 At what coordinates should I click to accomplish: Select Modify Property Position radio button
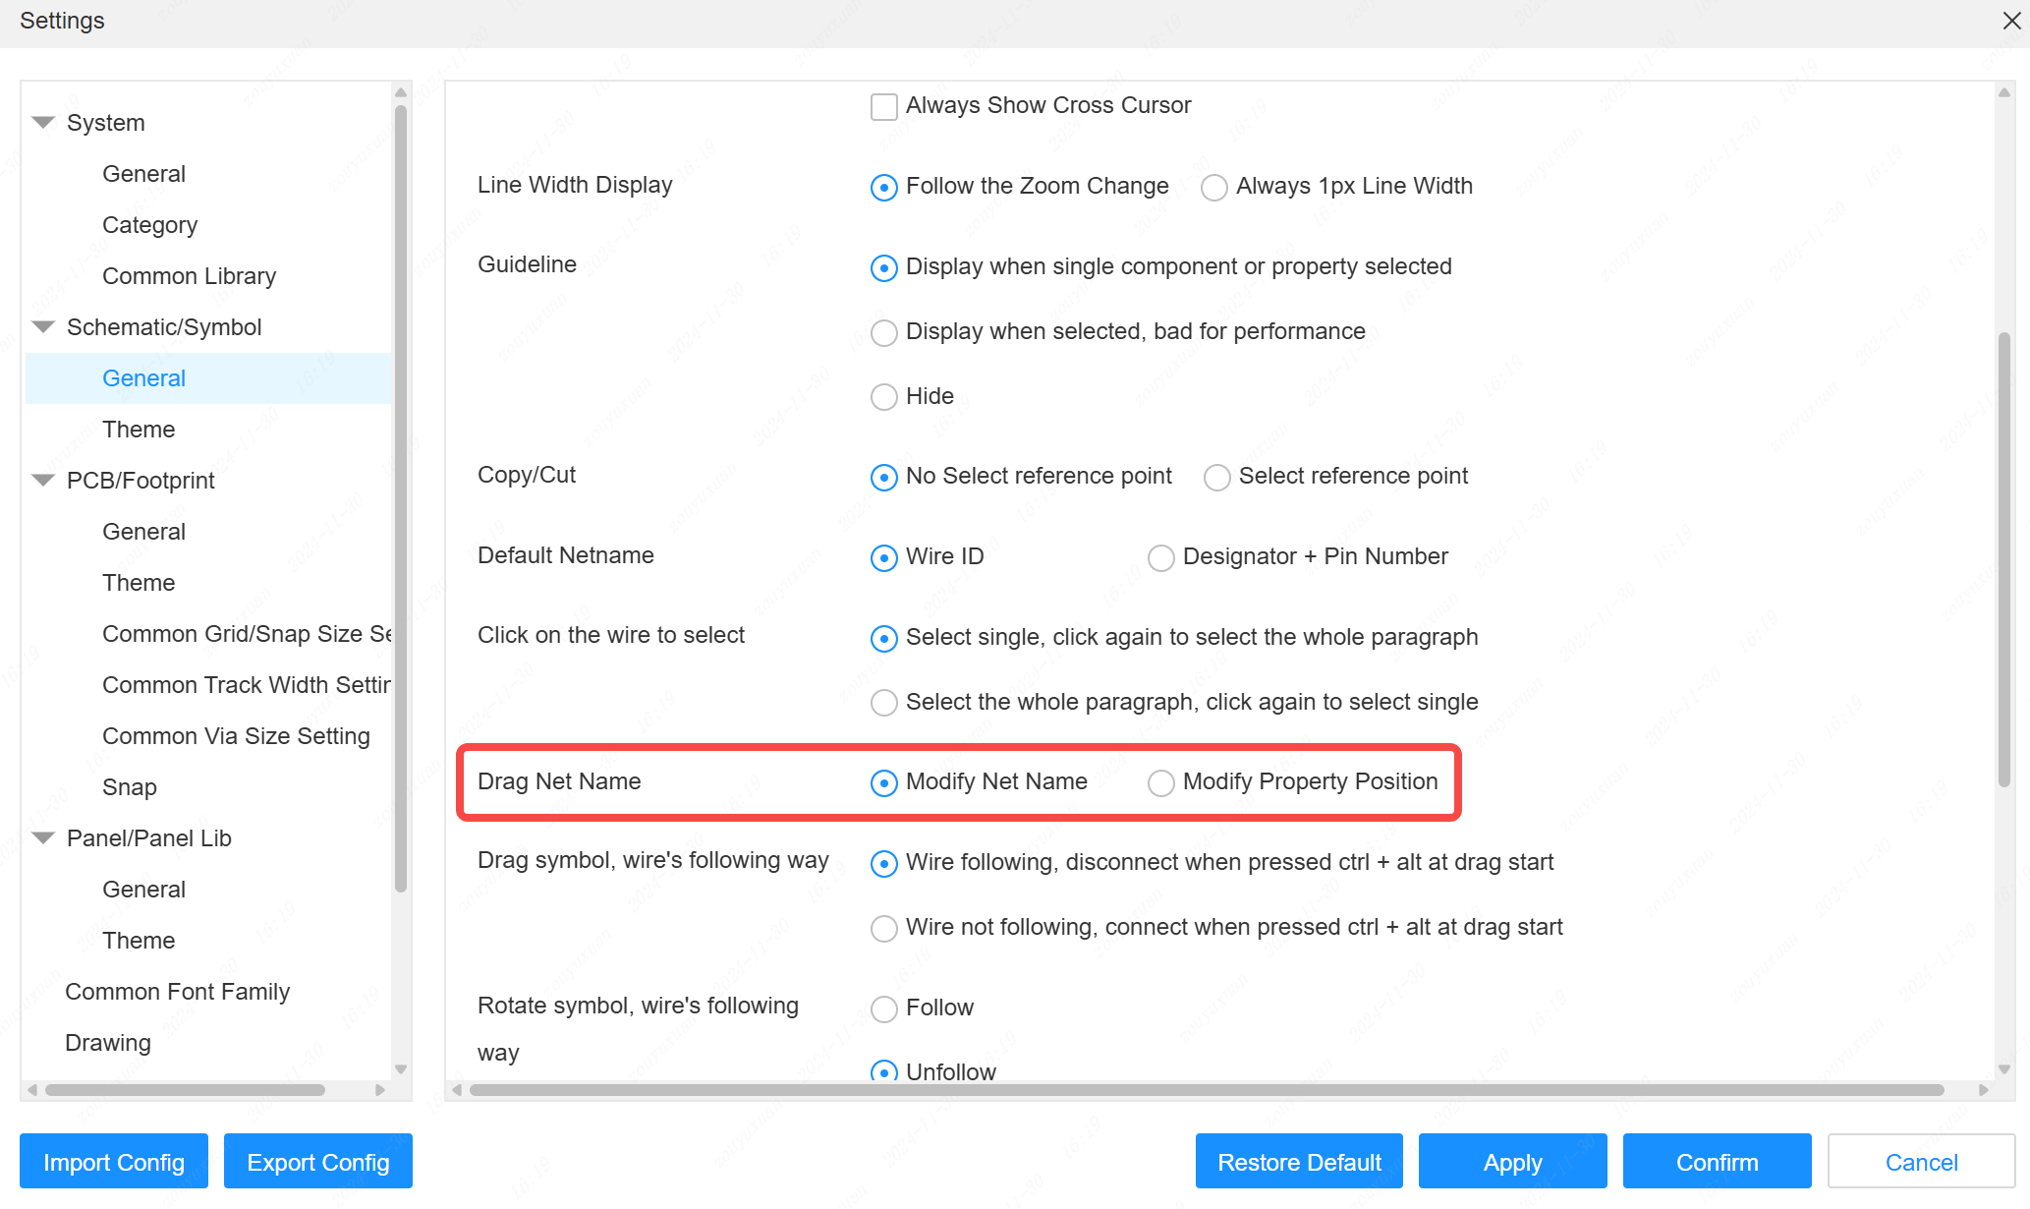tap(1160, 783)
